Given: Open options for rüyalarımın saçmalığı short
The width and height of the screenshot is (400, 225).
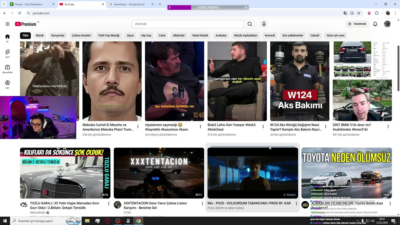Looking at the screenshot, I should click(200, 127).
